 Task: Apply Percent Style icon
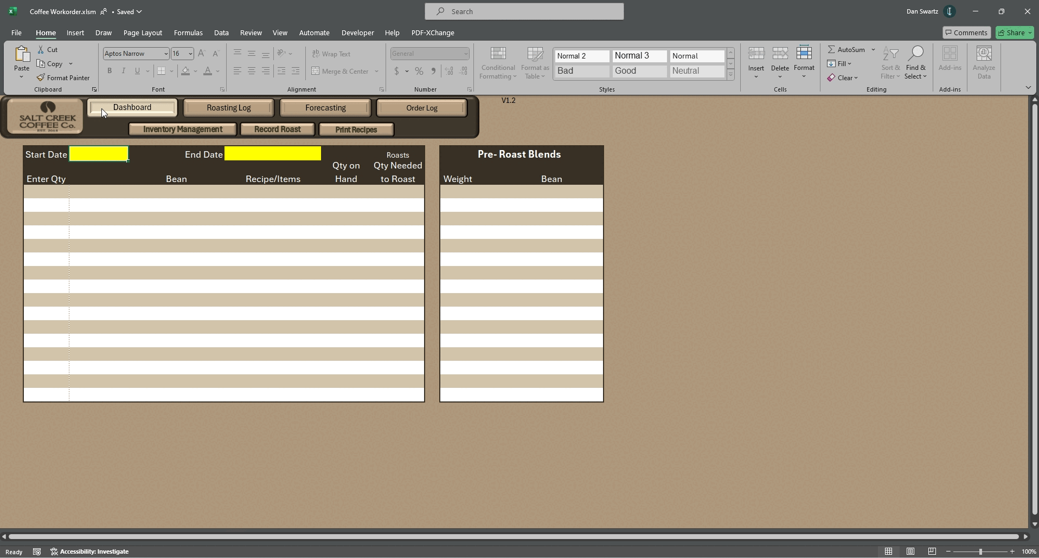coord(419,71)
